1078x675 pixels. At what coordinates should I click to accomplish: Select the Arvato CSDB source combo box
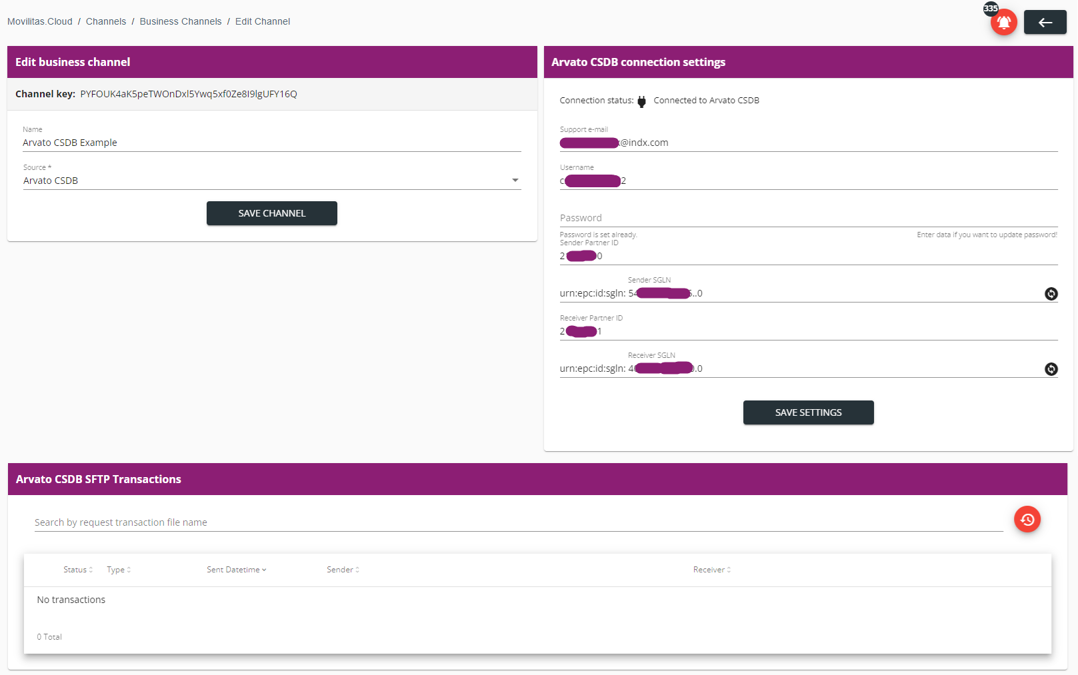tap(272, 181)
